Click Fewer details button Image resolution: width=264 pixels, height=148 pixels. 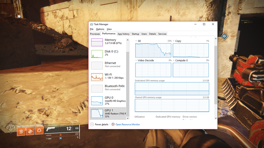[99, 124]
